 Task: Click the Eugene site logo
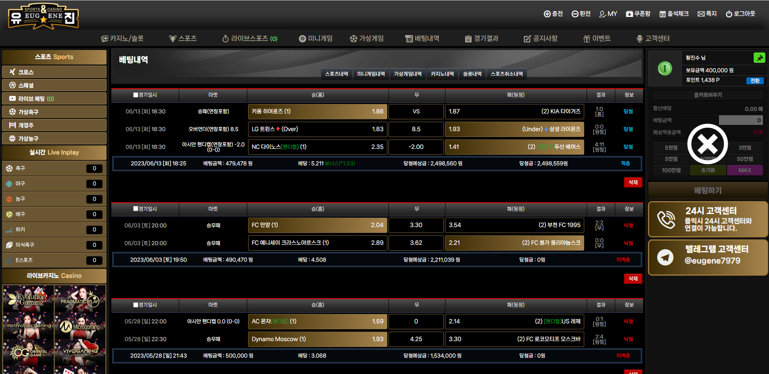pos(43,17)
